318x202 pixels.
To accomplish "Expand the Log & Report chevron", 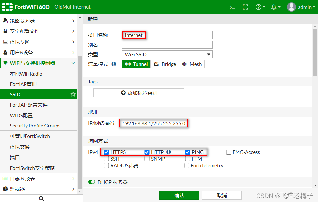I will coord(73,179).
